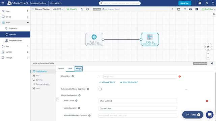The width and height of the screenshot is (216, 121).
Task: Remove the first Merge Keys entry
Action: pos(180,77)
